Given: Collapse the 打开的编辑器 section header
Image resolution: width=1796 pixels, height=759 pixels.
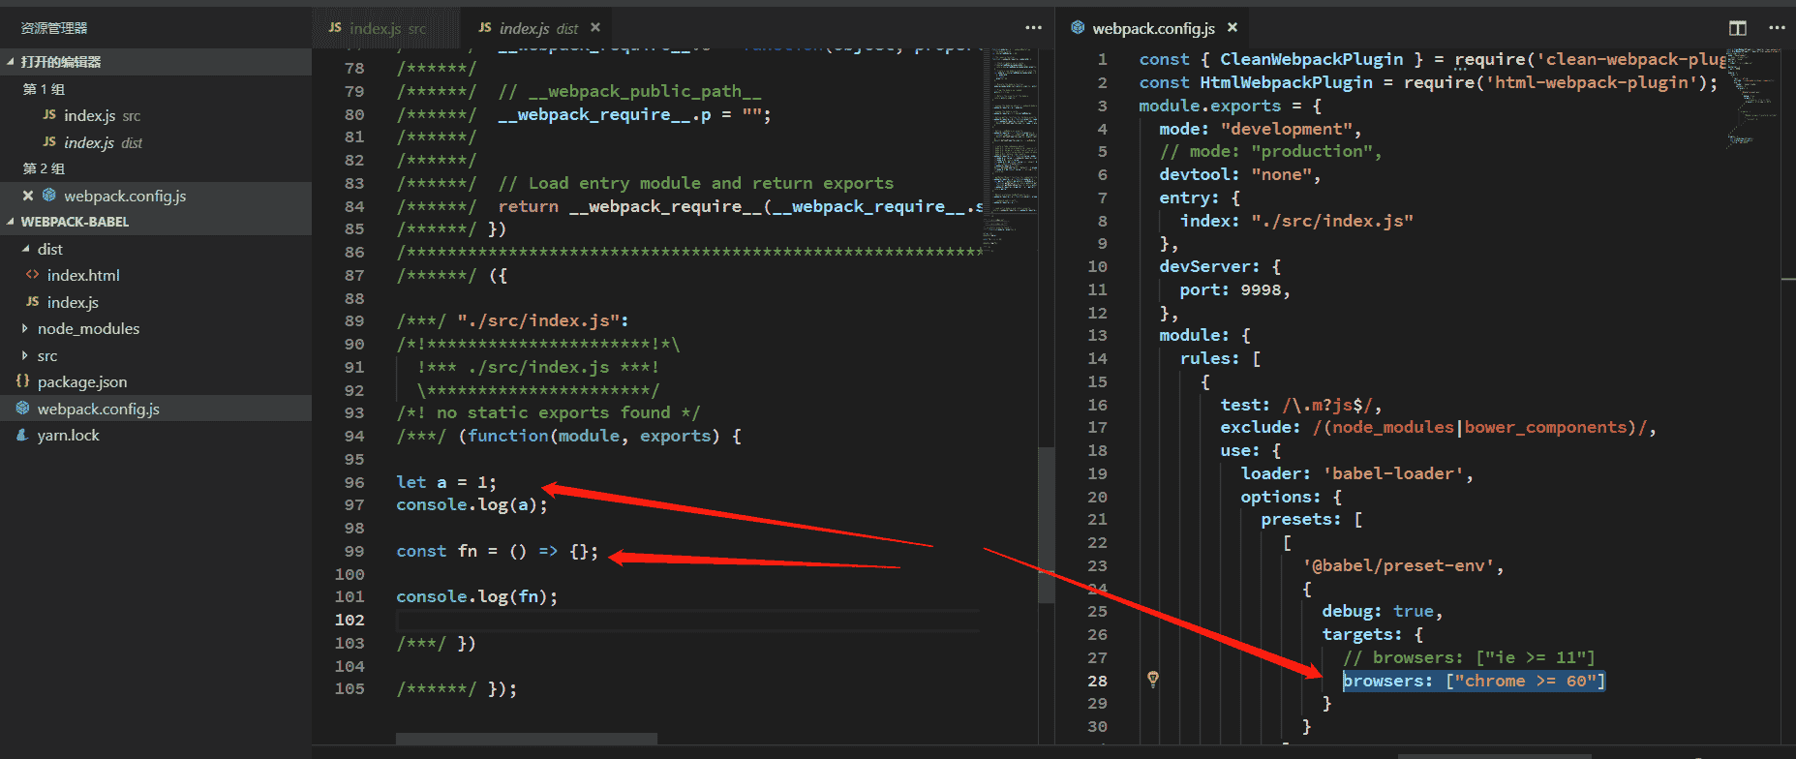Looking at the screenshot, I should pos(11,62).
